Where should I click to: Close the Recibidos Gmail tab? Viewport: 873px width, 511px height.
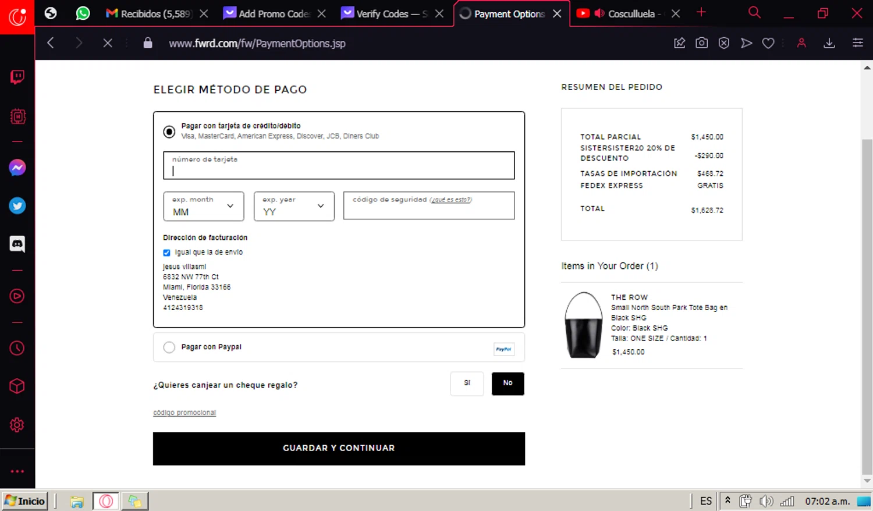(x=204, y=13)
